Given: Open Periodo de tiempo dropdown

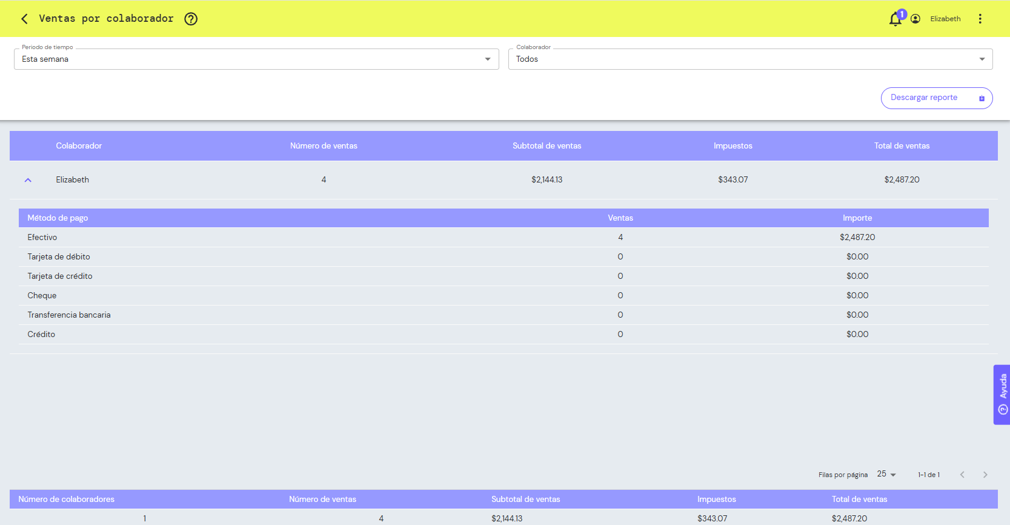Looking at the screenshot, I should 256,59.
